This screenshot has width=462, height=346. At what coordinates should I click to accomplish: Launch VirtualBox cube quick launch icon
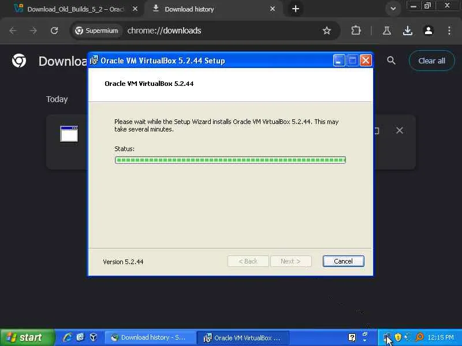[x=94, y=337]
